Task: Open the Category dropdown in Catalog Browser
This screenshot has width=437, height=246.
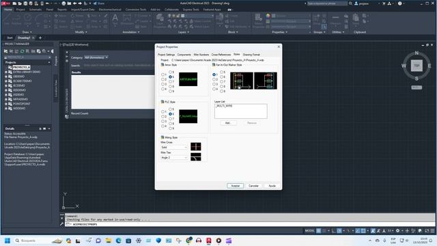Action: click(x=96, y=57)
